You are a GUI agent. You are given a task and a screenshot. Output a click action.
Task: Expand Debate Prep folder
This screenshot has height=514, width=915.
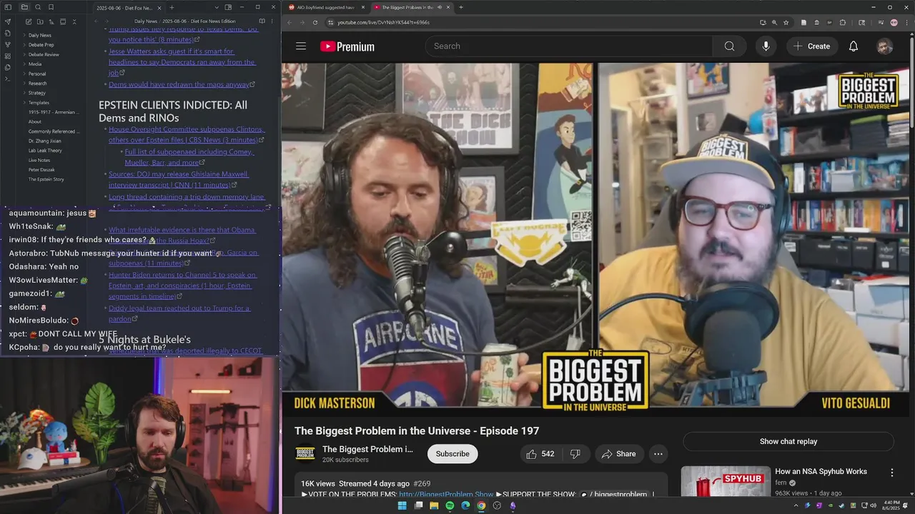point(41,45)
